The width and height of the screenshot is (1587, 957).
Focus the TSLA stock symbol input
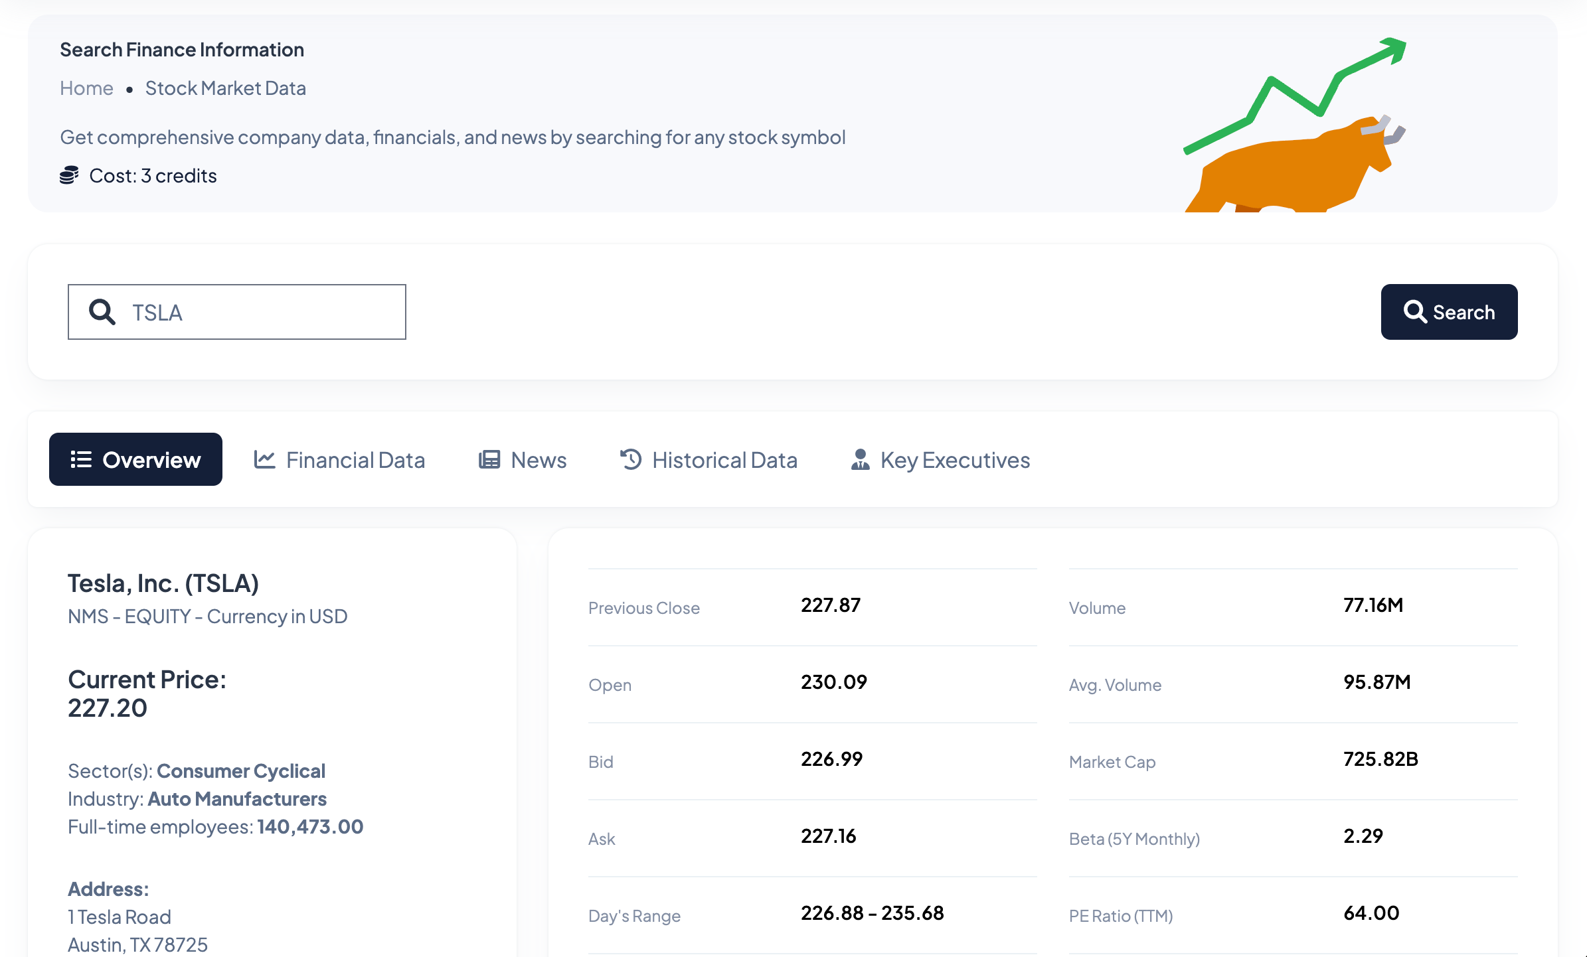coord(237,312)
